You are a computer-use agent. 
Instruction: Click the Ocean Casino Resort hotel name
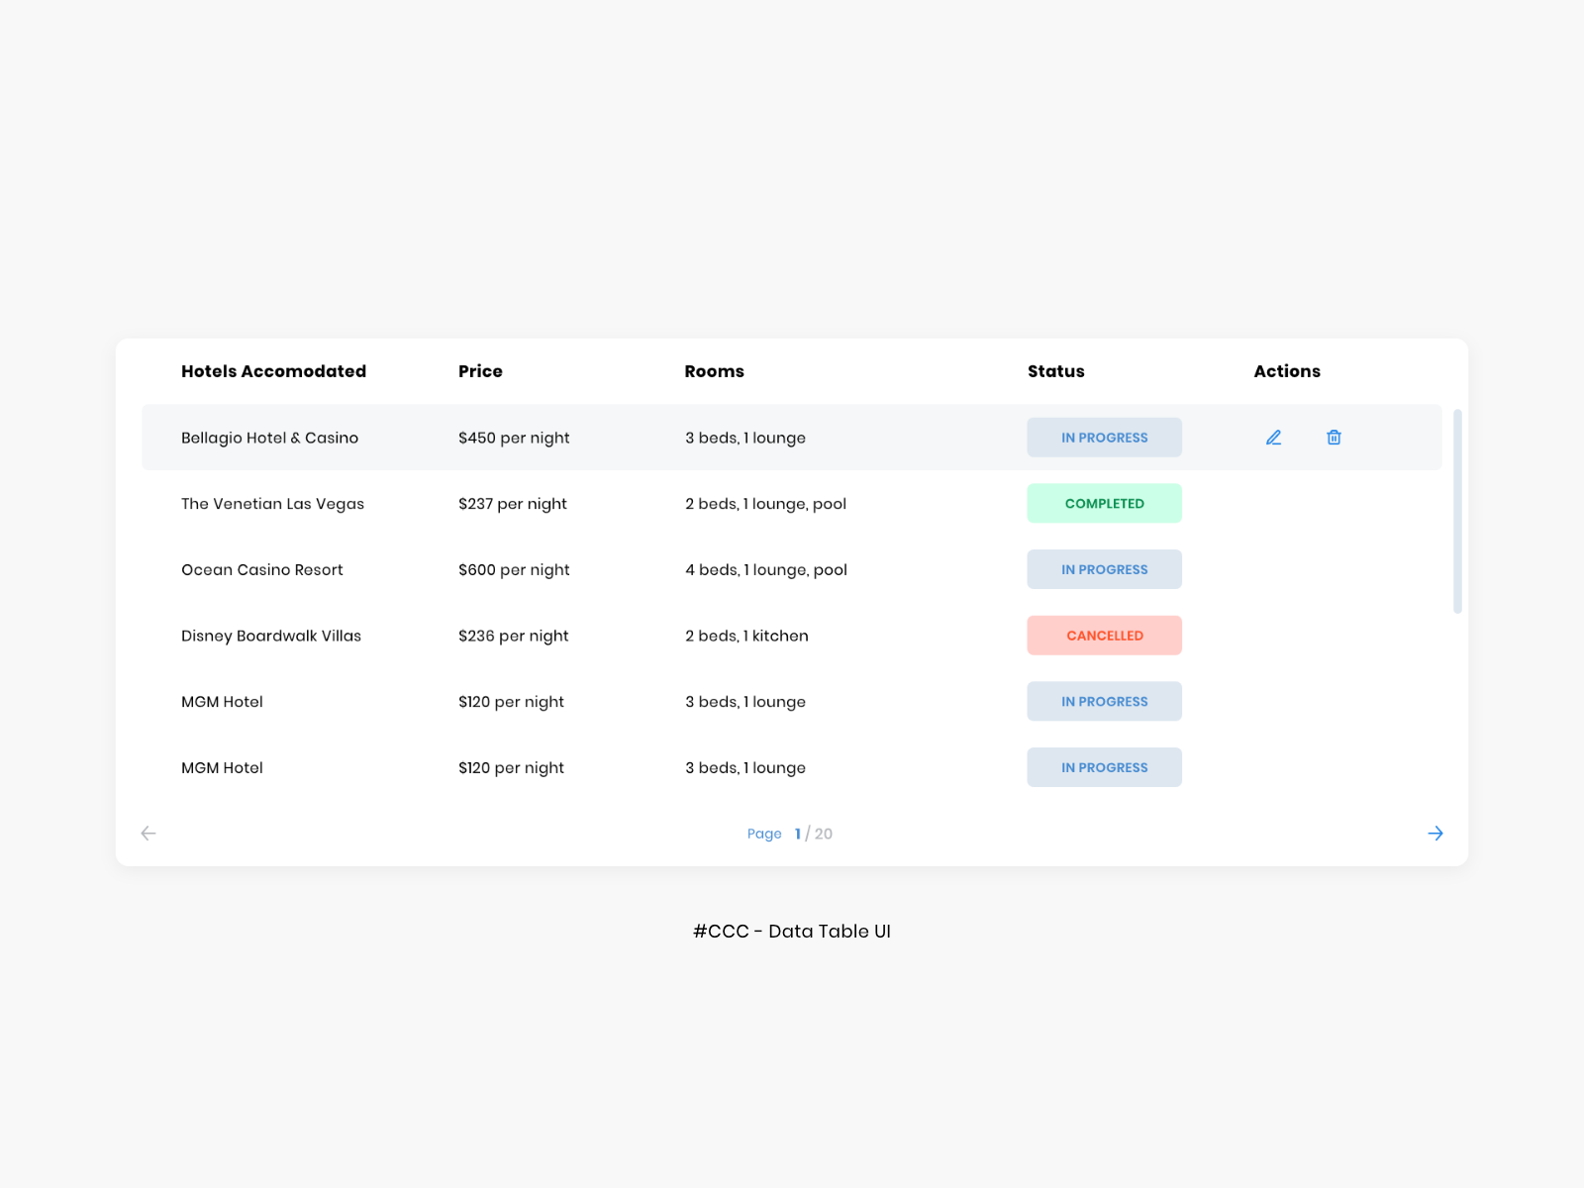pos(261,569)
